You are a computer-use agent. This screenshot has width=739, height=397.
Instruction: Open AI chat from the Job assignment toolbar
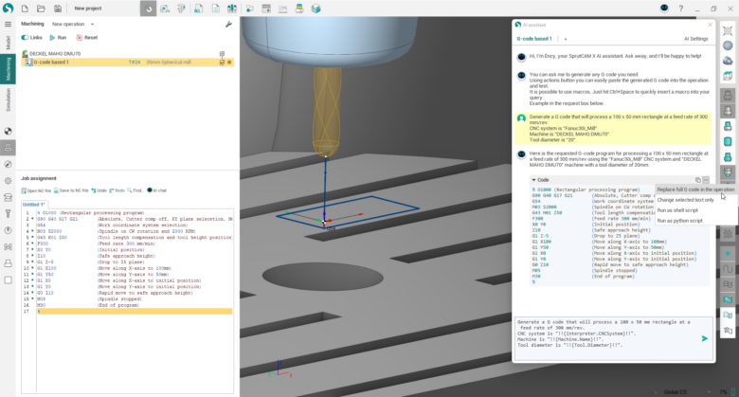pos(157,190)
